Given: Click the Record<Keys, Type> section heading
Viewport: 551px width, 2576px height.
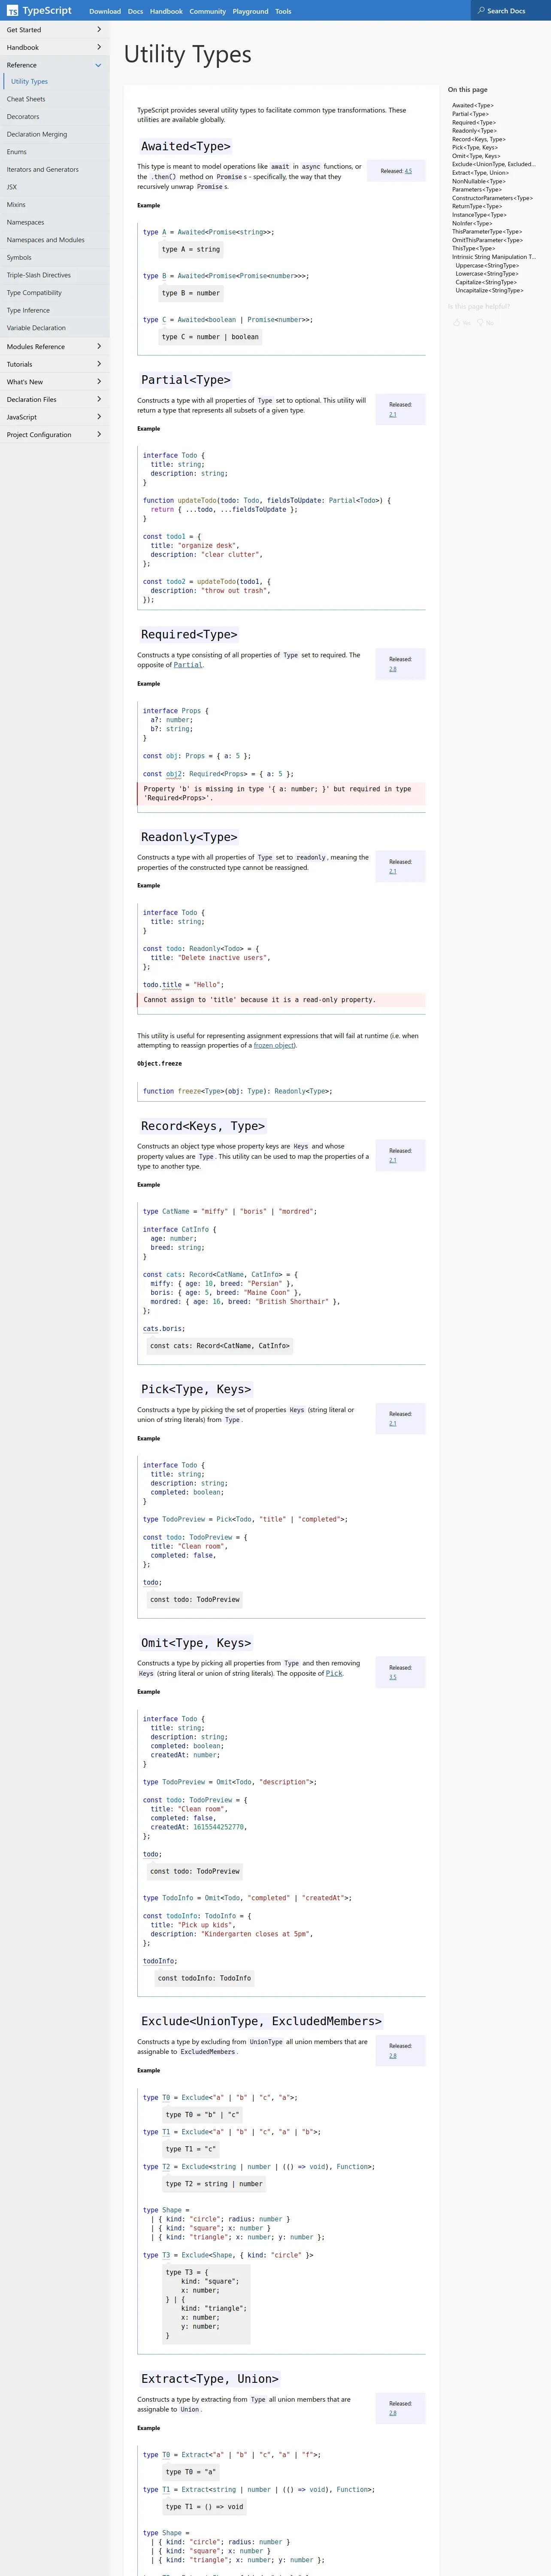Looking at the screenshot, I should pos(203,1126).
